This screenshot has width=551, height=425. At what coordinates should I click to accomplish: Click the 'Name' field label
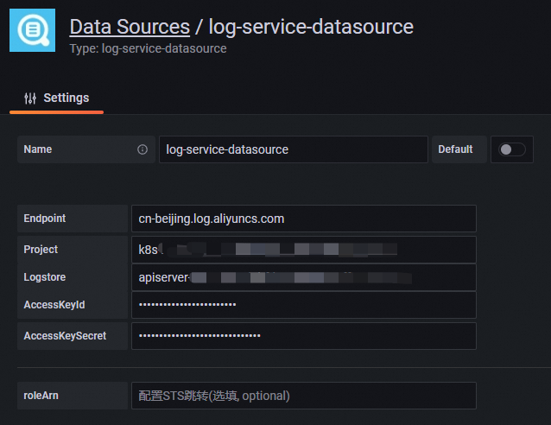[38, 149]
